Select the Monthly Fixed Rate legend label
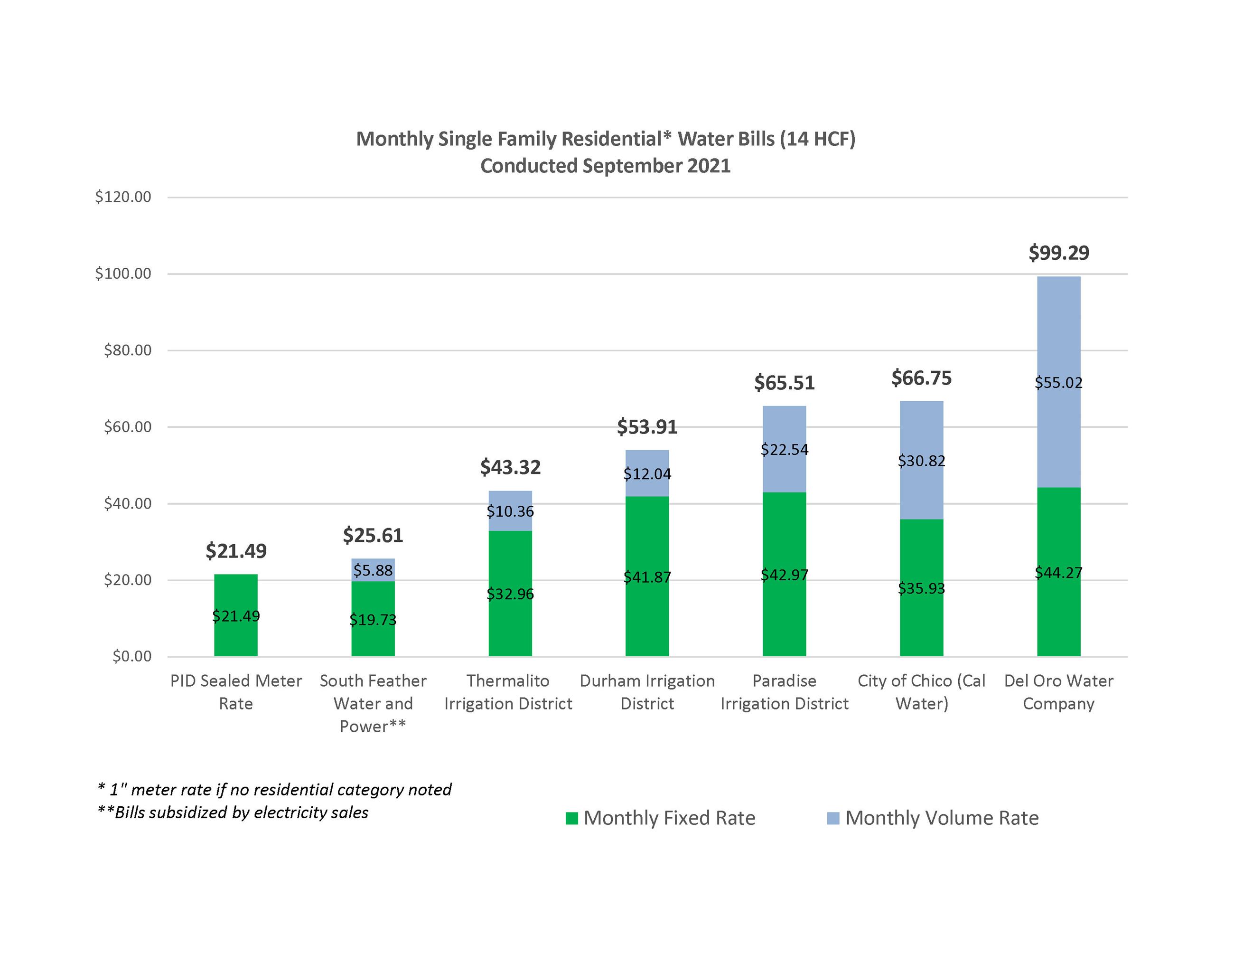Screen dimensions: 1234x954 pyautogui.click(x=670, y=818)
